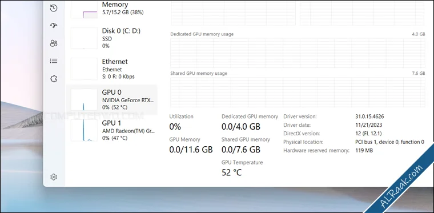Click the Disk 0 mini graph thumbnail
This screenshot has width=434, height=213.
84,38
